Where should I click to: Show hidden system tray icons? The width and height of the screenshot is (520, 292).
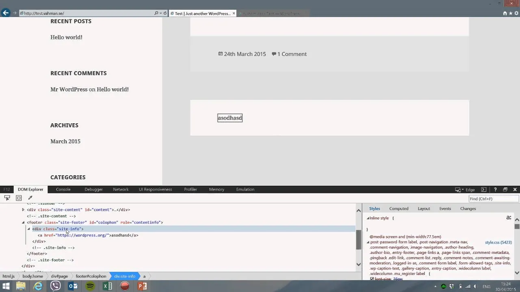(x=435, y=286)
